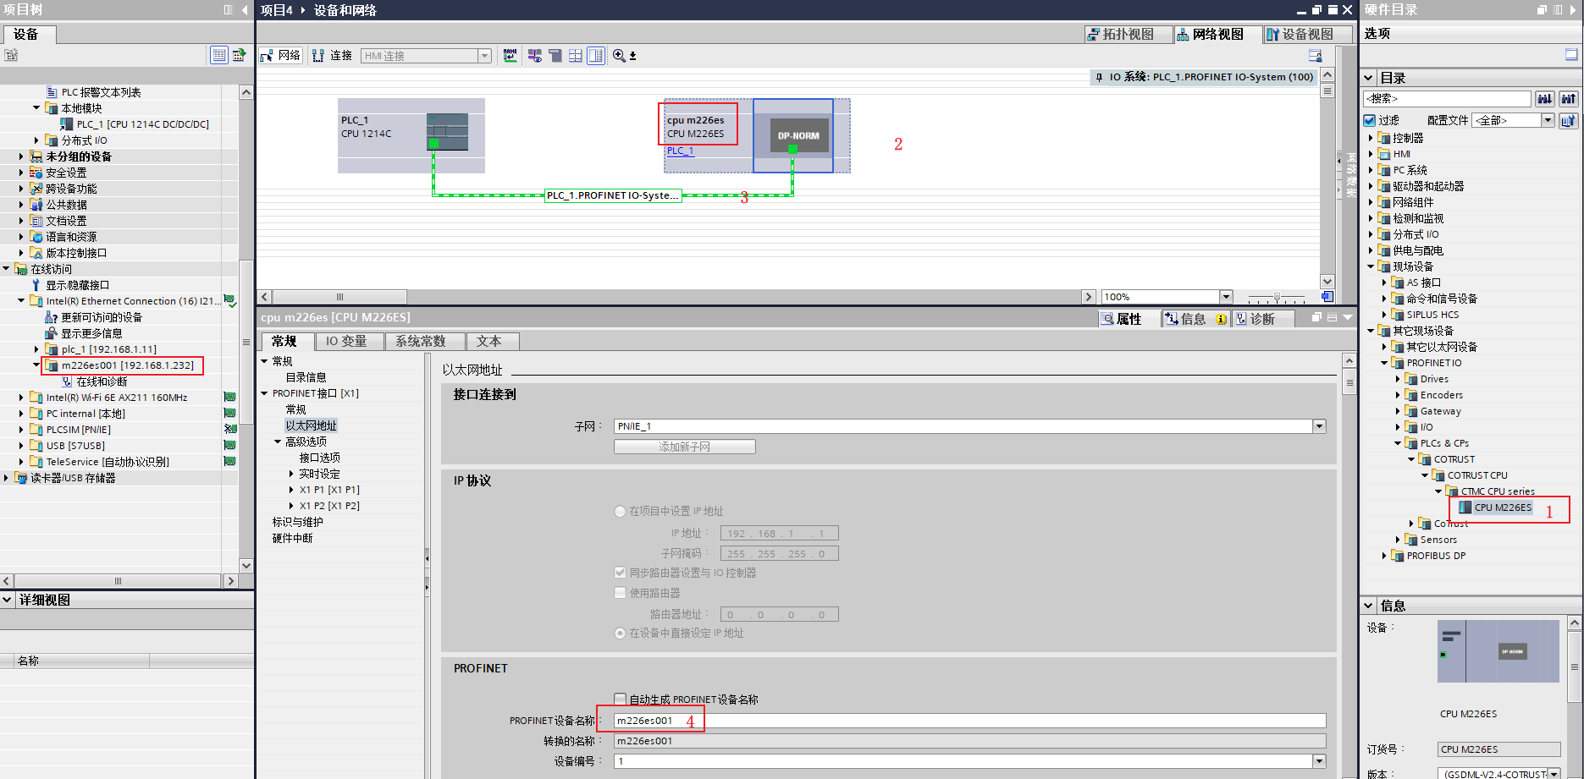
Task: Collapse the 目录 catalog section
Action: coord(1368,78)
